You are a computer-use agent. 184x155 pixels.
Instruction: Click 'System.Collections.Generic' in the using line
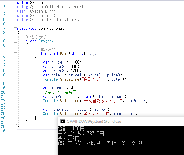coord(58,7)
